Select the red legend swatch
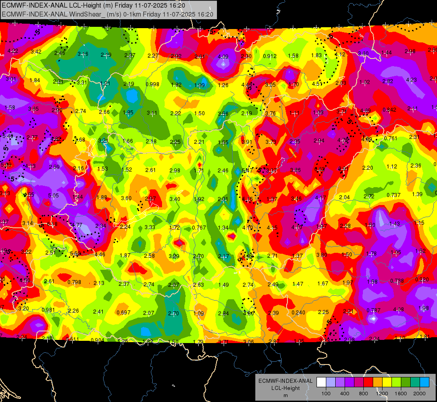This screenshot has height=402, width=437. pos(368,382)
